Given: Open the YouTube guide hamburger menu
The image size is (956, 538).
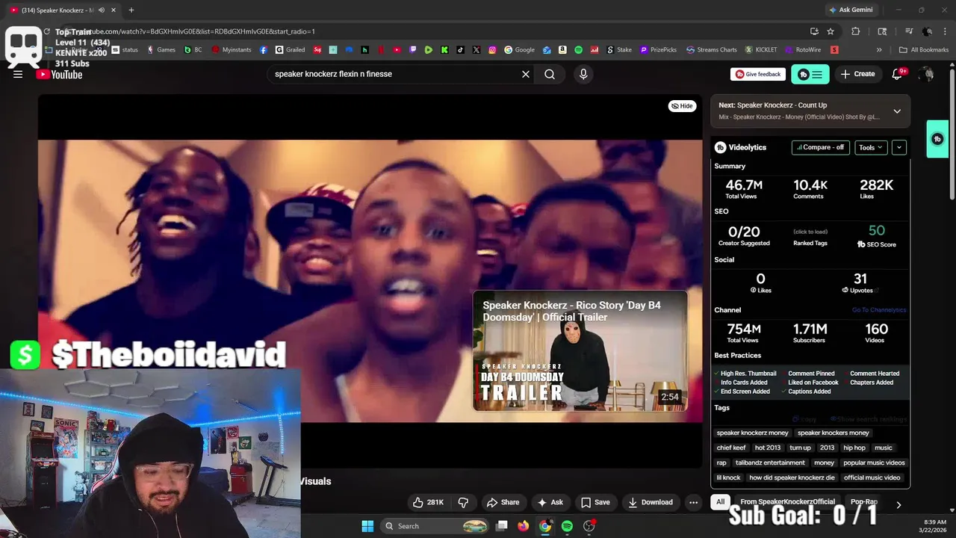Looking at the screenshot, I should [x=18, y=74].
